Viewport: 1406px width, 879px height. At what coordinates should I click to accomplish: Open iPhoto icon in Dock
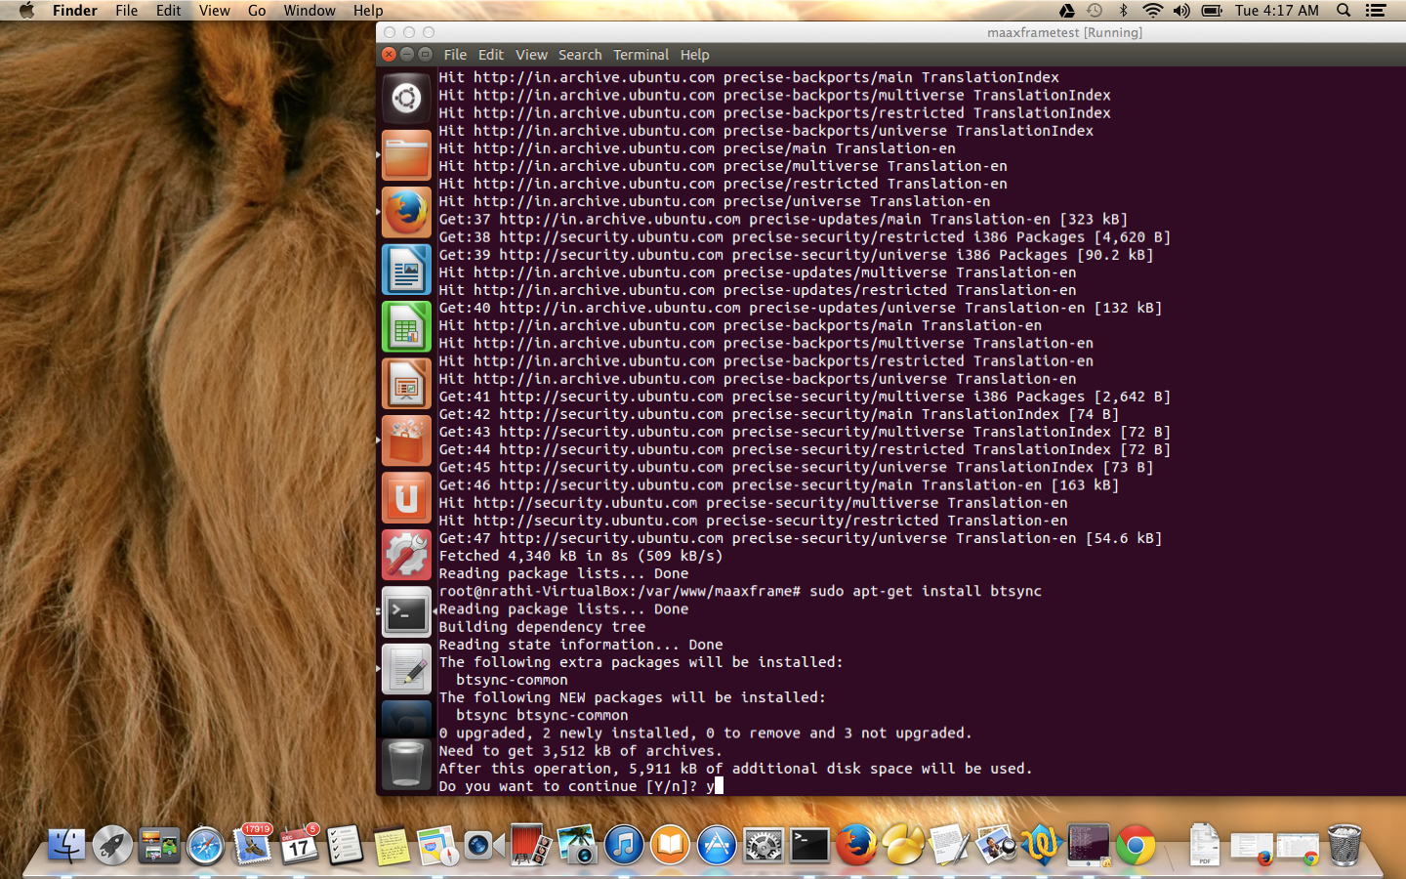[x=577, y=846]
